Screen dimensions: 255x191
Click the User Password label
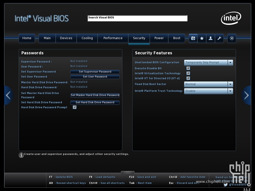click(x=32, y=67)
